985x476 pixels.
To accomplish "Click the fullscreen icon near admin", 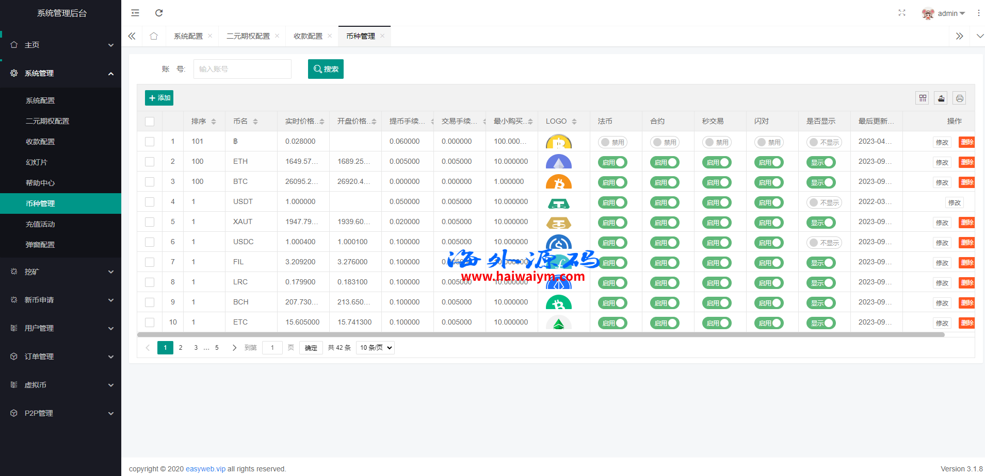I will [902, 13].
